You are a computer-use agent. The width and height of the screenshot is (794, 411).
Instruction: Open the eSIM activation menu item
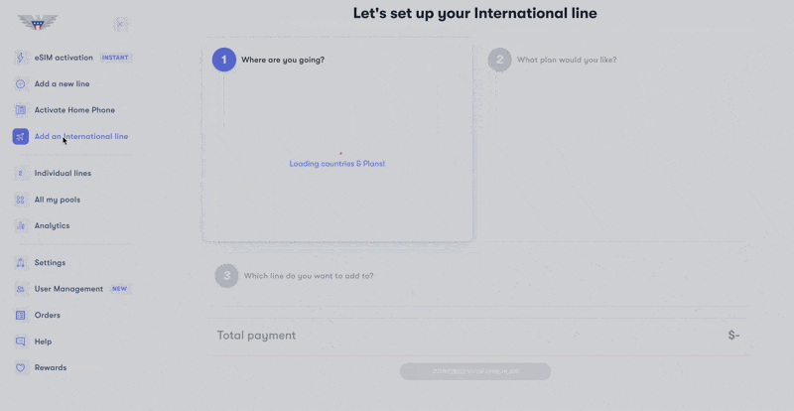click(x=72, y=58)
